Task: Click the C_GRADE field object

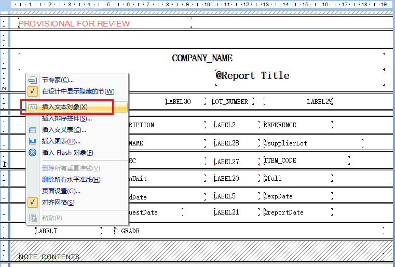Action: pyautogui.click(x=127, y=231)
